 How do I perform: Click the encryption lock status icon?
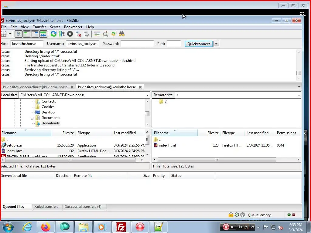pos(231,215)
